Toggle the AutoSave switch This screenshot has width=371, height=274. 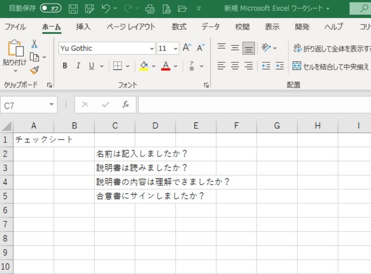click(51, 9)
